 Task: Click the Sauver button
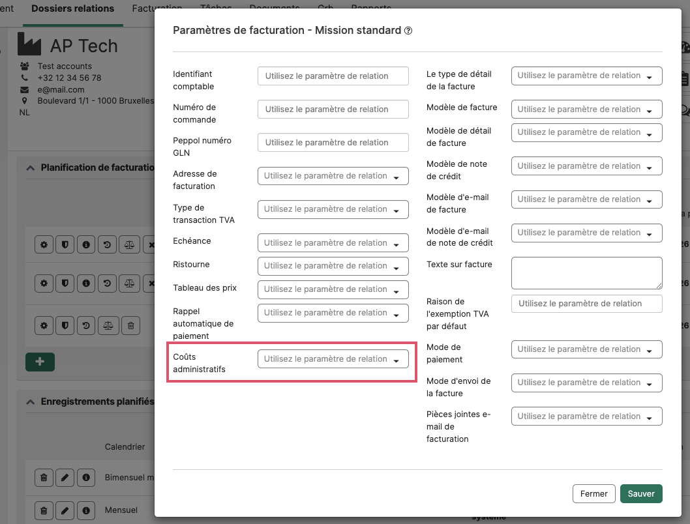click(641, 493)
